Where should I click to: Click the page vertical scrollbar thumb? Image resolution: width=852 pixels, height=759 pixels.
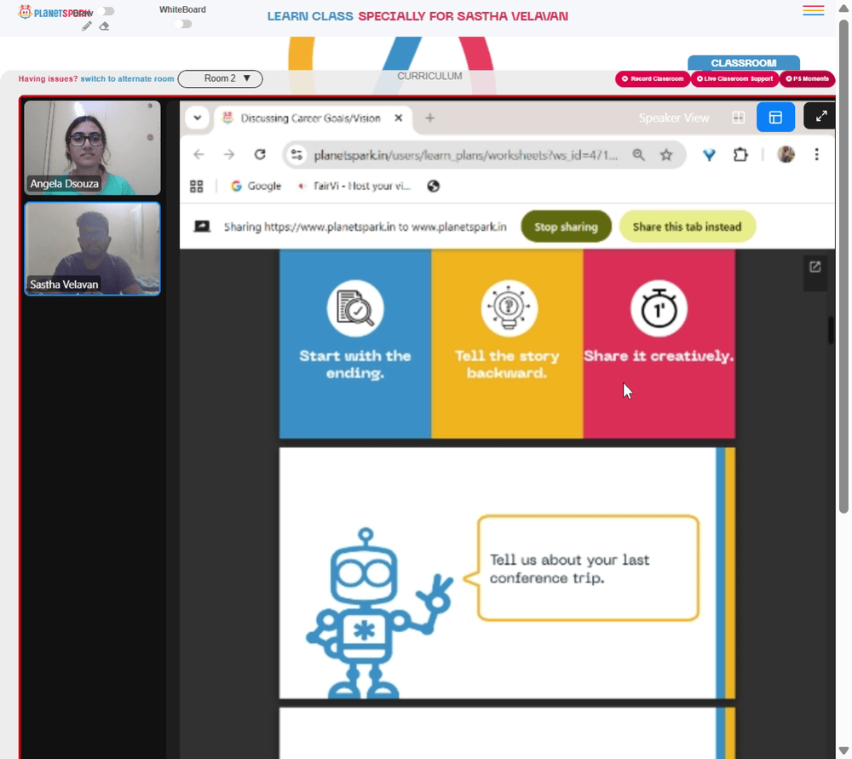(843, 267)
